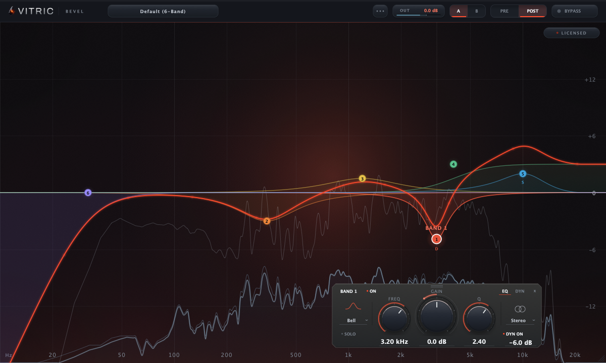Click the 1k frequency axis label
The width and height of the screenshot is (606, 363).
[348, 355]
